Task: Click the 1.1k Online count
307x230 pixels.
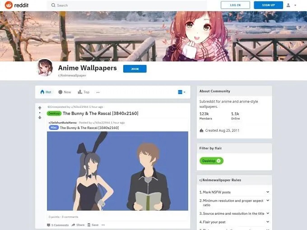Action: click(x=235, y=116)
